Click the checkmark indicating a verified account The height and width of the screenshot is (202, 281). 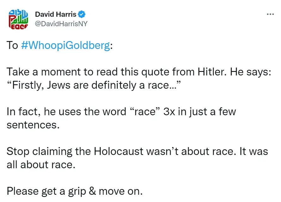[82, 14]
